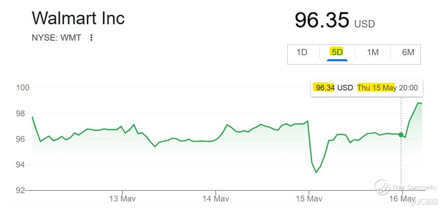The image size is (446, 212).
Task: Click the 96.35 USD current price
Action: [x=335, y=21]
